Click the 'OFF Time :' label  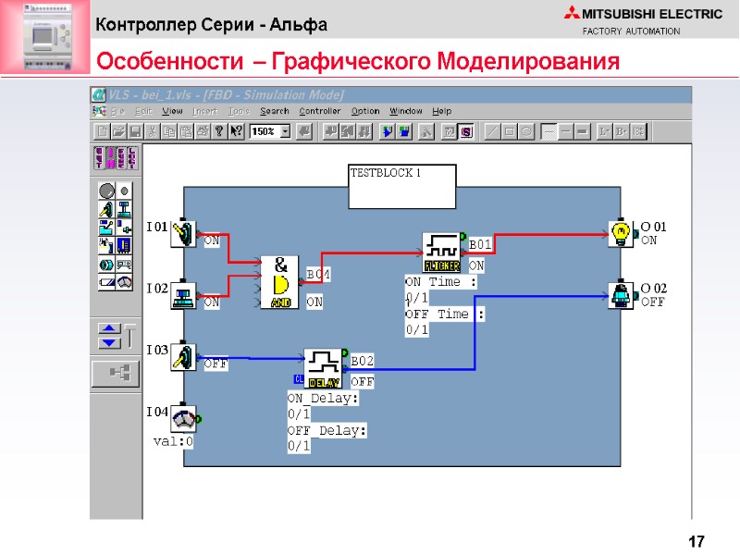click(x=445, y=314)
